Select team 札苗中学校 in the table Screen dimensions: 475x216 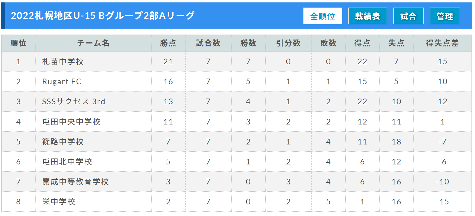(x=63, y=62)
